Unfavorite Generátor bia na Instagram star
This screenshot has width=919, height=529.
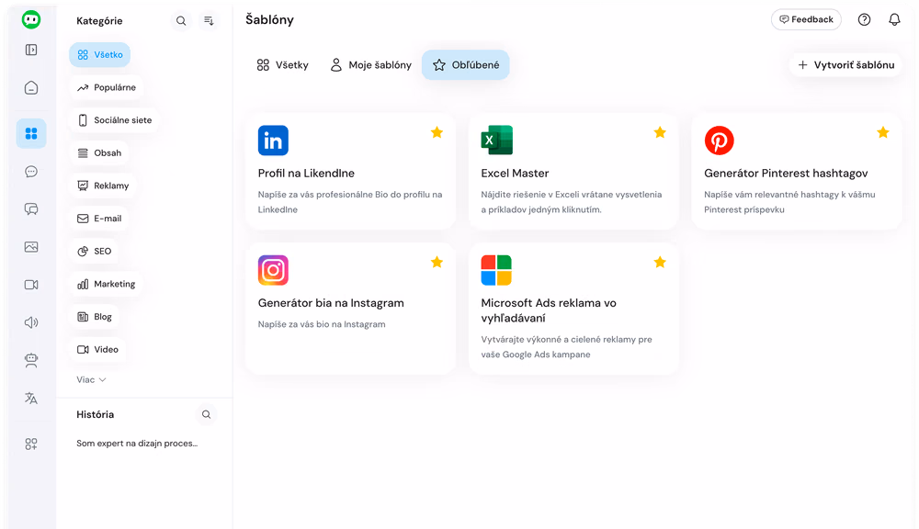437,262
